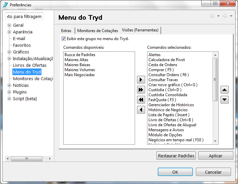Select 'Criar novo gráfico ( Ctrl+G )' command
The height and width of the screenshot is (184, 238).
click(173, 84)
